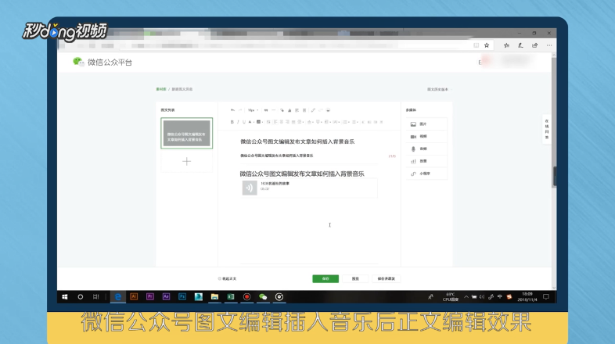Click the browser share icon
This screenshot has height=344, width=615.
[x=534, y=45]
